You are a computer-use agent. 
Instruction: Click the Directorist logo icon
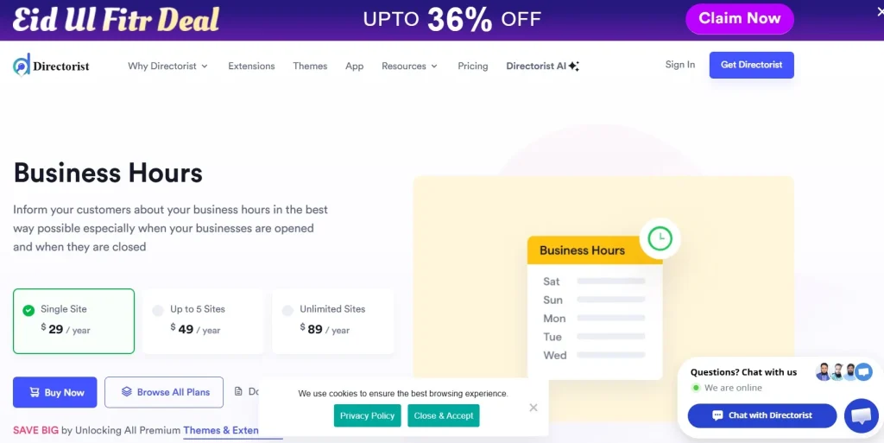tap(22, 65)
